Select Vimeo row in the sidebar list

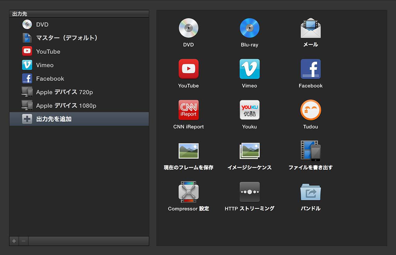click(x=79, y=65)
